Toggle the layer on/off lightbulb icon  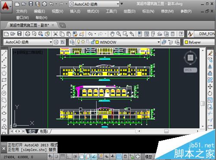coord(79,42)
